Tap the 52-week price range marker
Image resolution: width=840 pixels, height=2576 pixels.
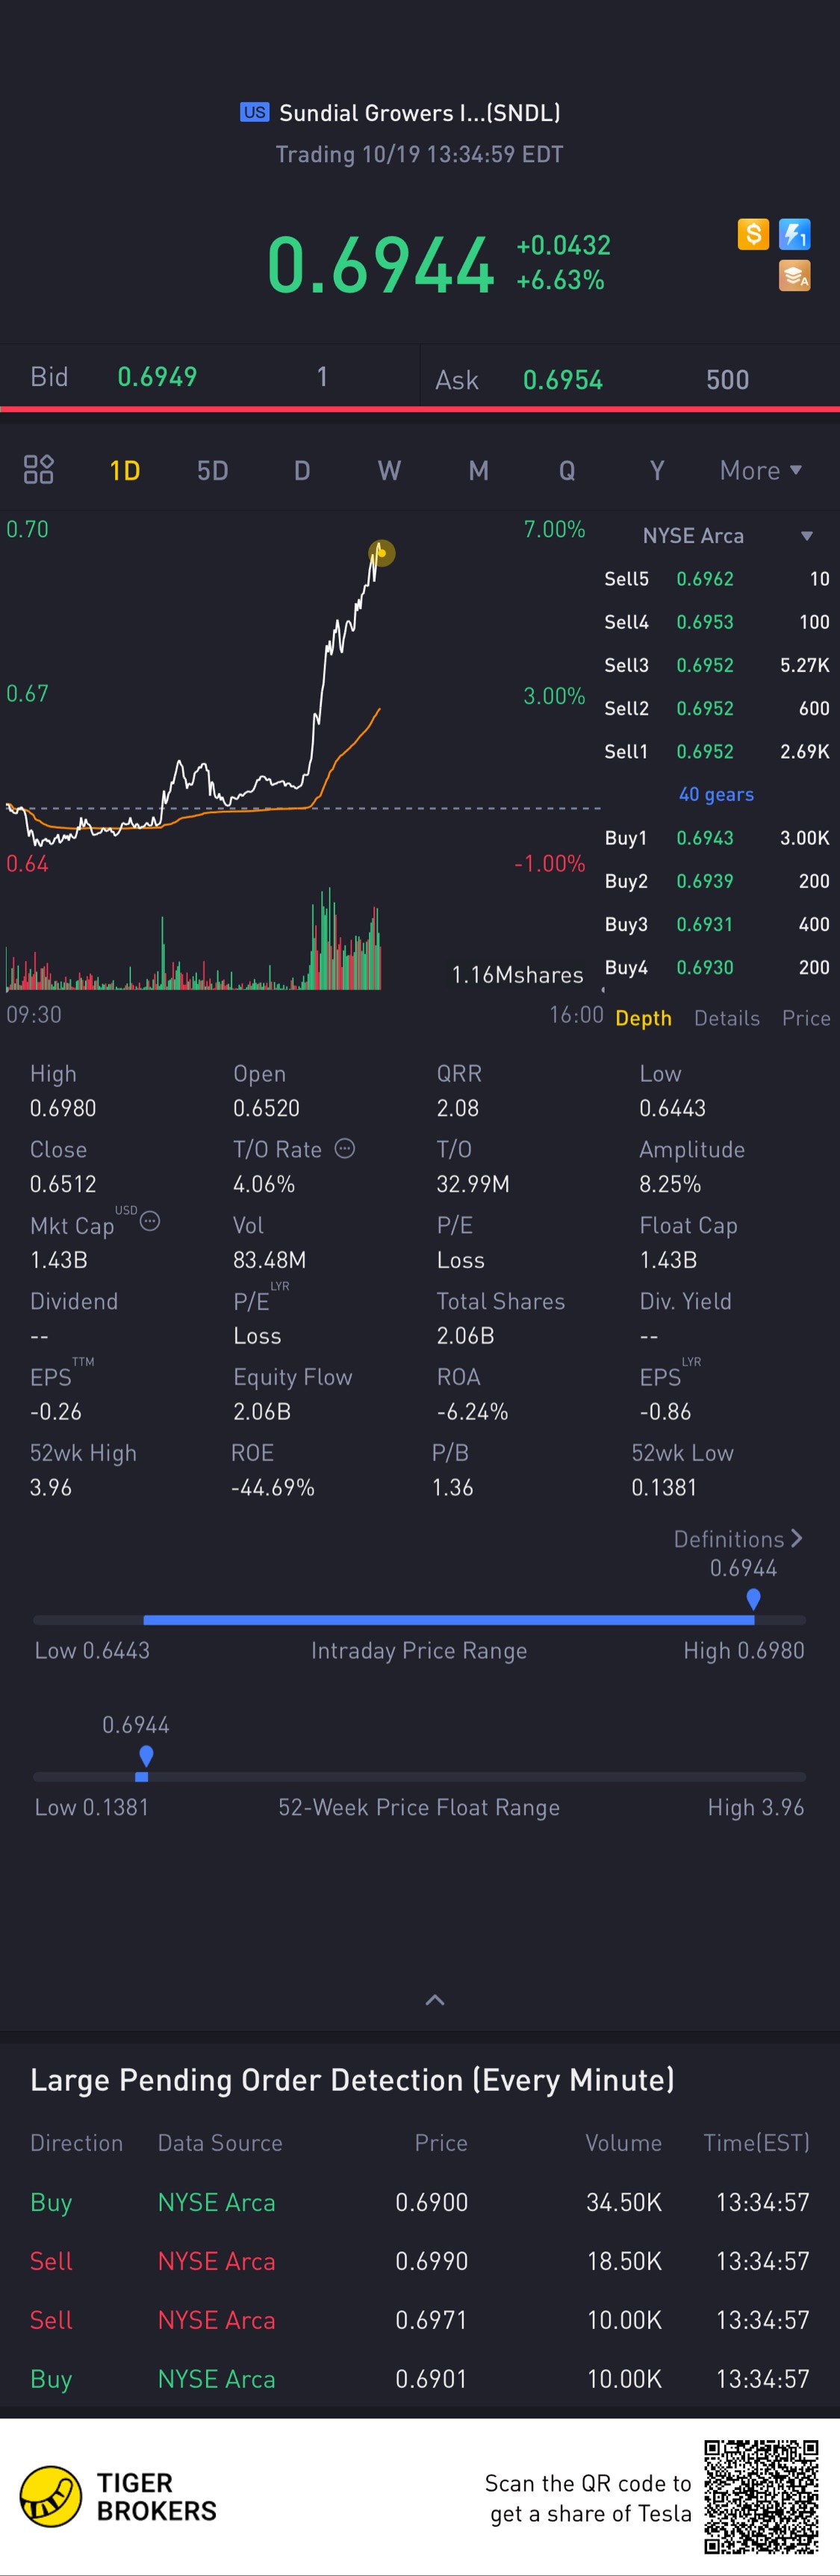coord(146,1756)
